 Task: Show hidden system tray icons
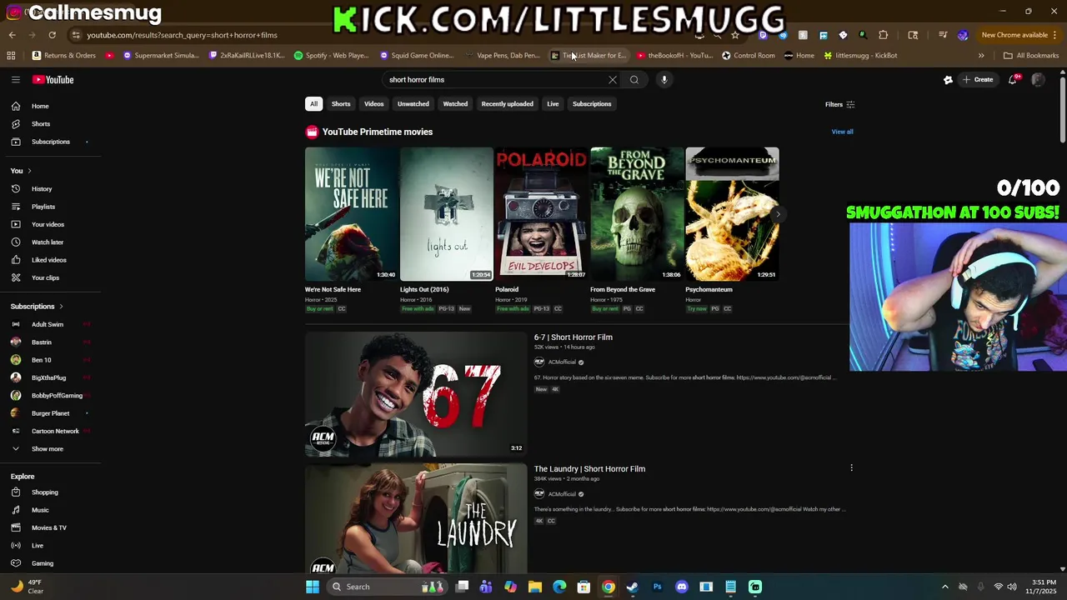[944, 587]
